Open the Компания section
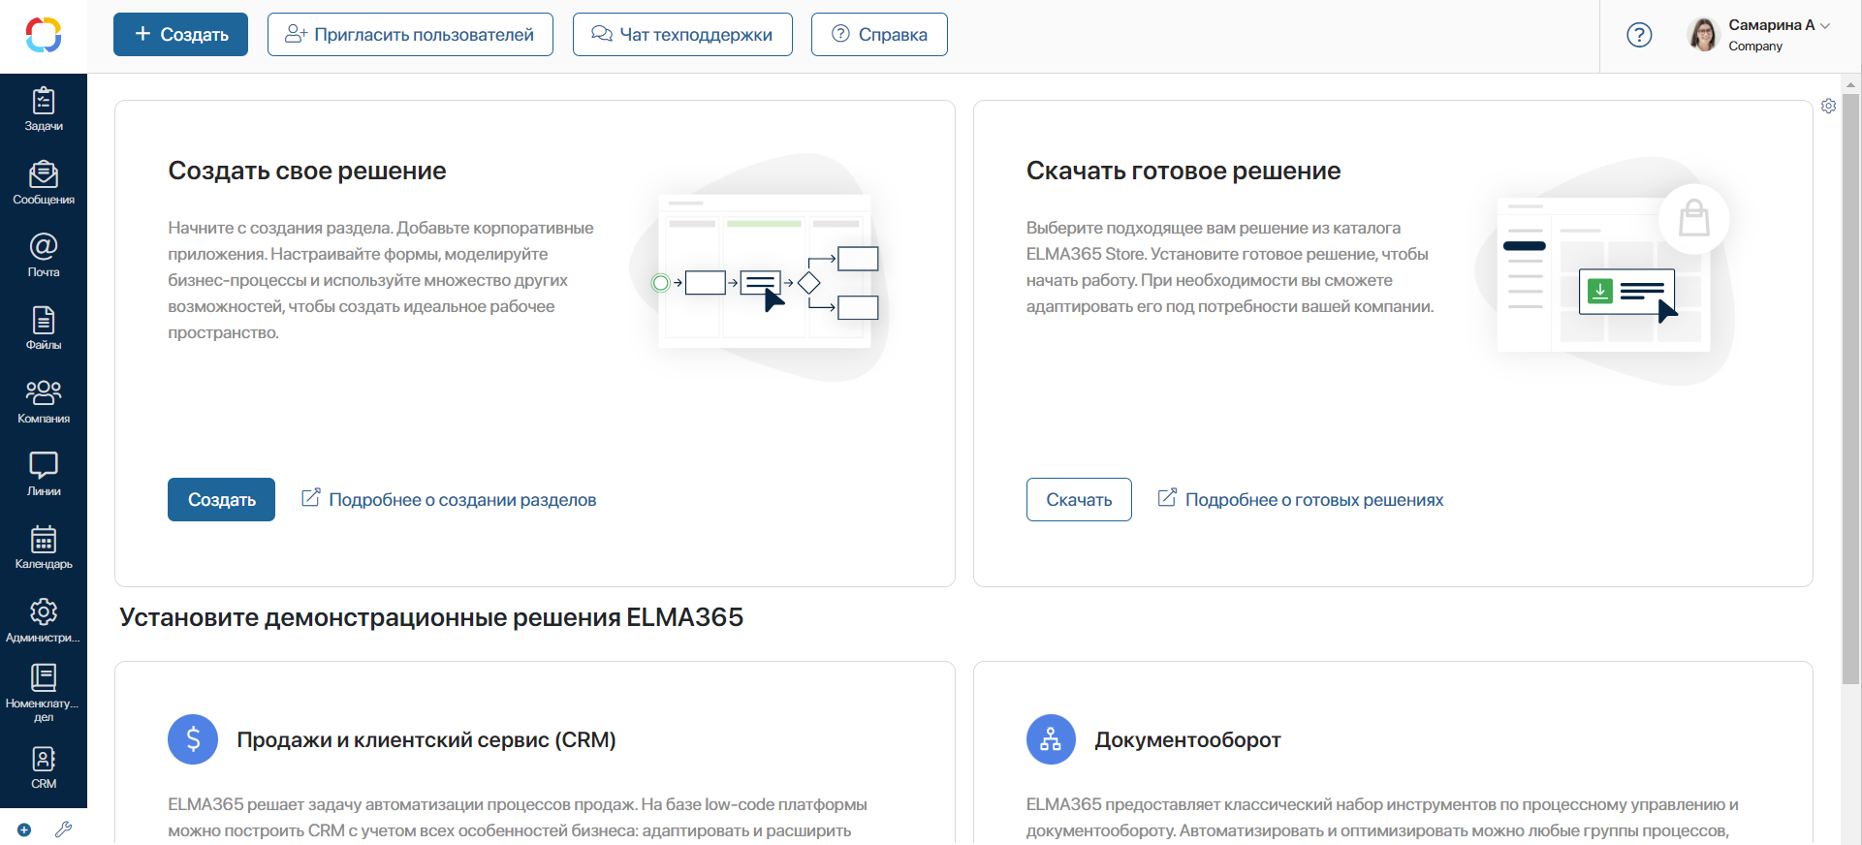The width and height of the screenshot is (1862, 845). pos(44,402)
